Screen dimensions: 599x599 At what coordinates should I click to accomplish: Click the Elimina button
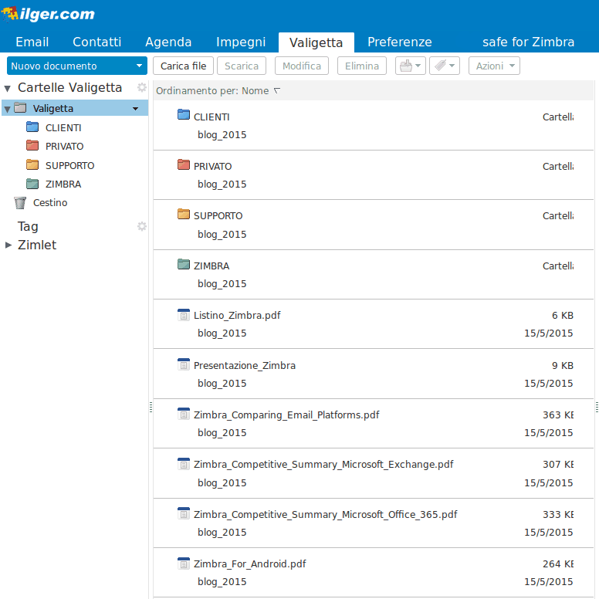(x=362, y=66)
